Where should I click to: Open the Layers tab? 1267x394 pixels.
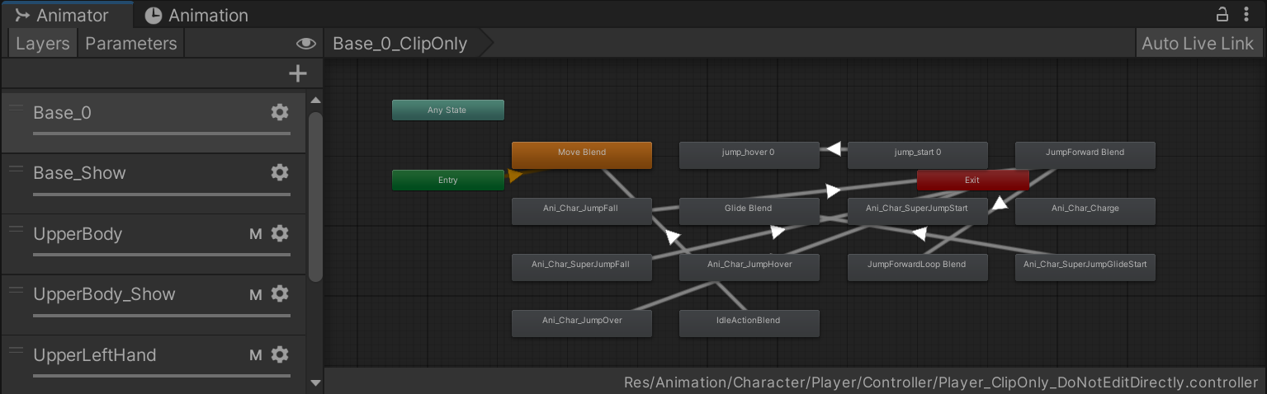tap(42, 44)
